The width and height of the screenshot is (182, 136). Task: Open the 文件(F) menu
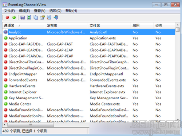[x=9, y=11]
